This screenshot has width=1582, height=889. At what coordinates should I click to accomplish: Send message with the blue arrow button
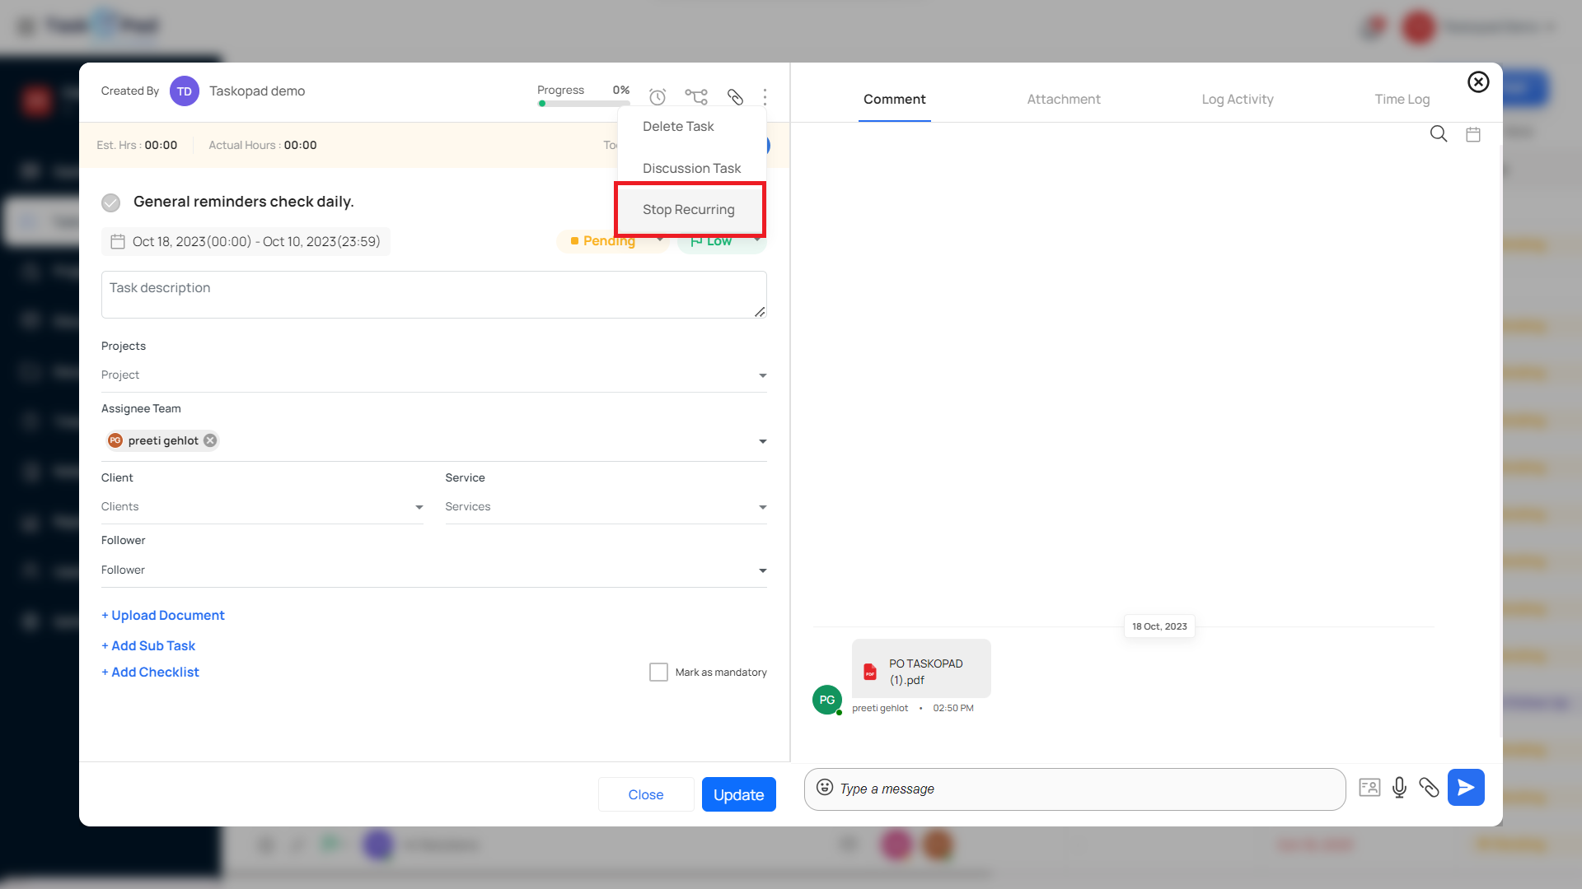1465,788
